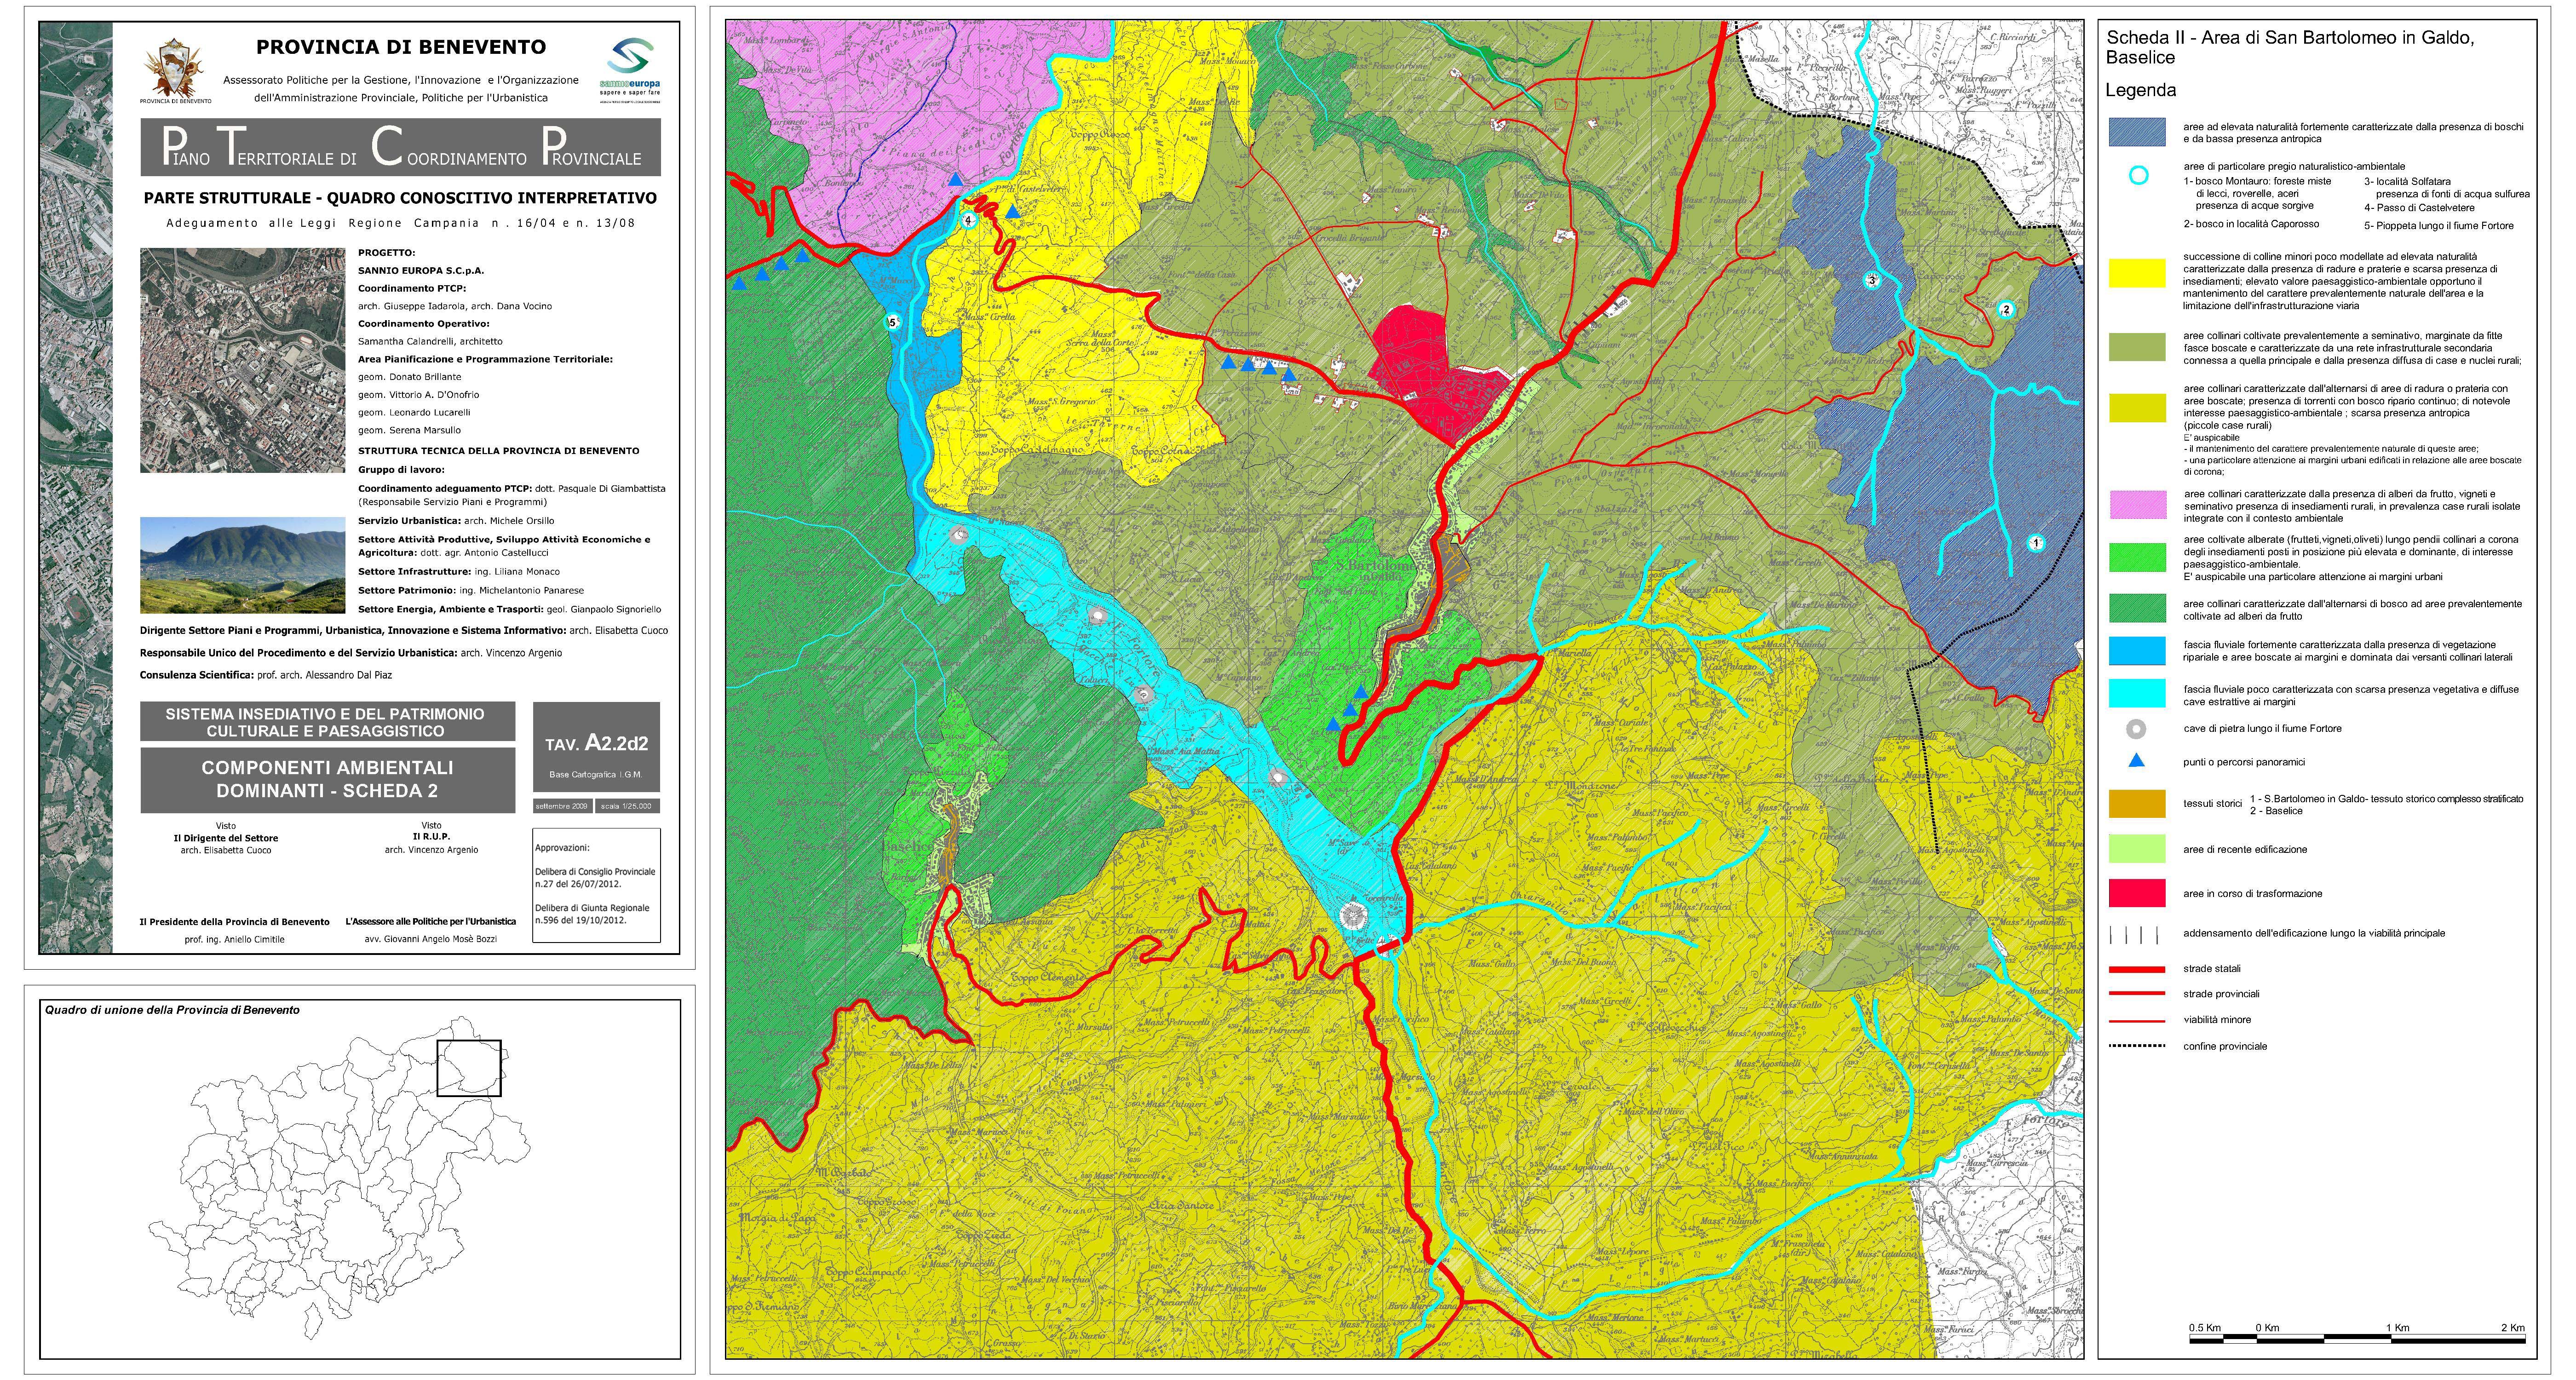
Task: Click '5- Pioppeta lungo il fiume Fortore' entry
Action: click(x=2438, y=226)
